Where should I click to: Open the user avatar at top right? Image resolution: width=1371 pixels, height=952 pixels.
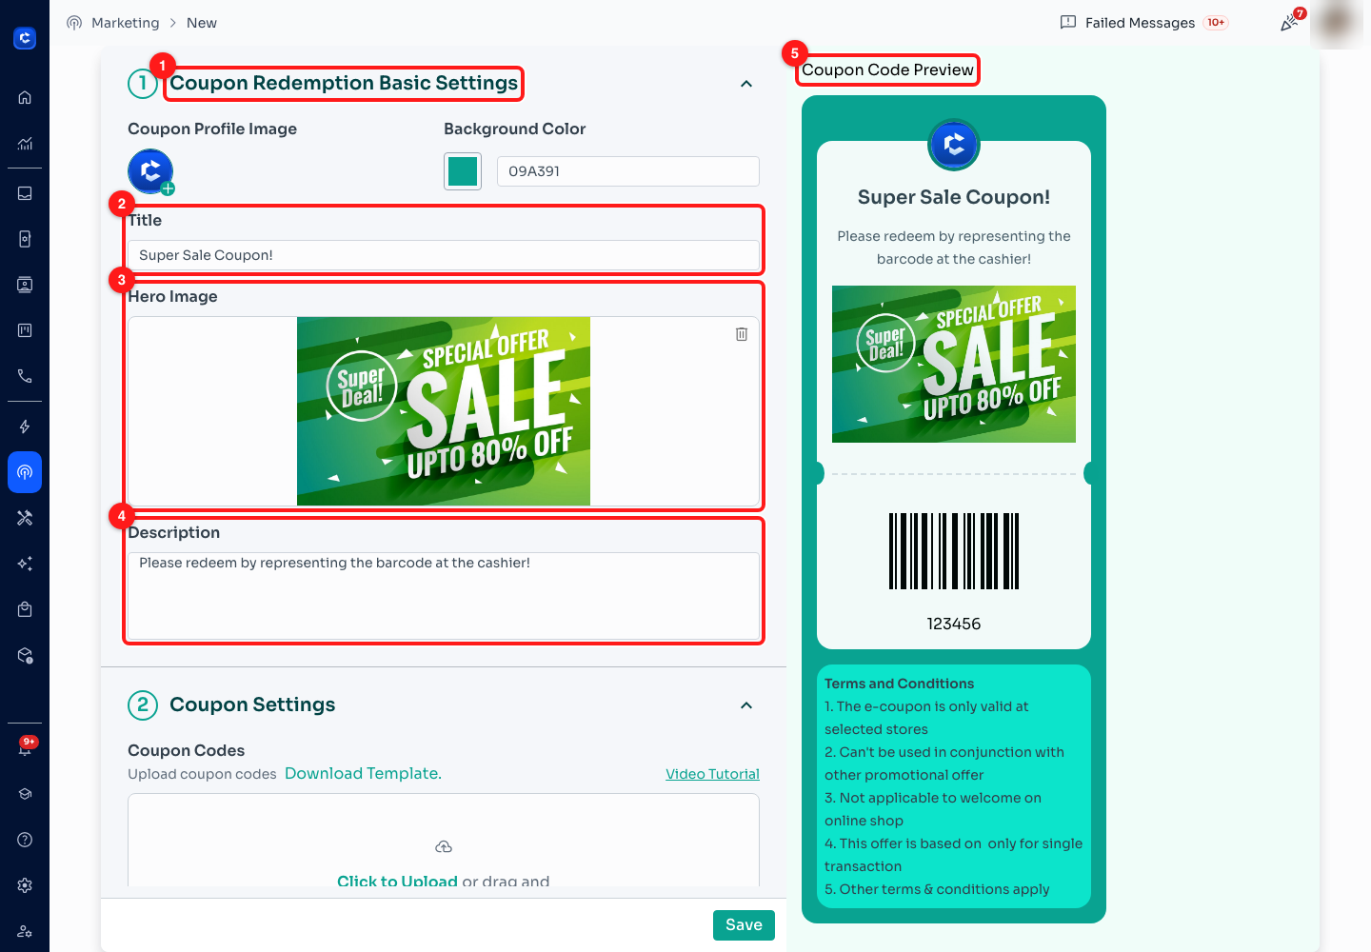1337,23
